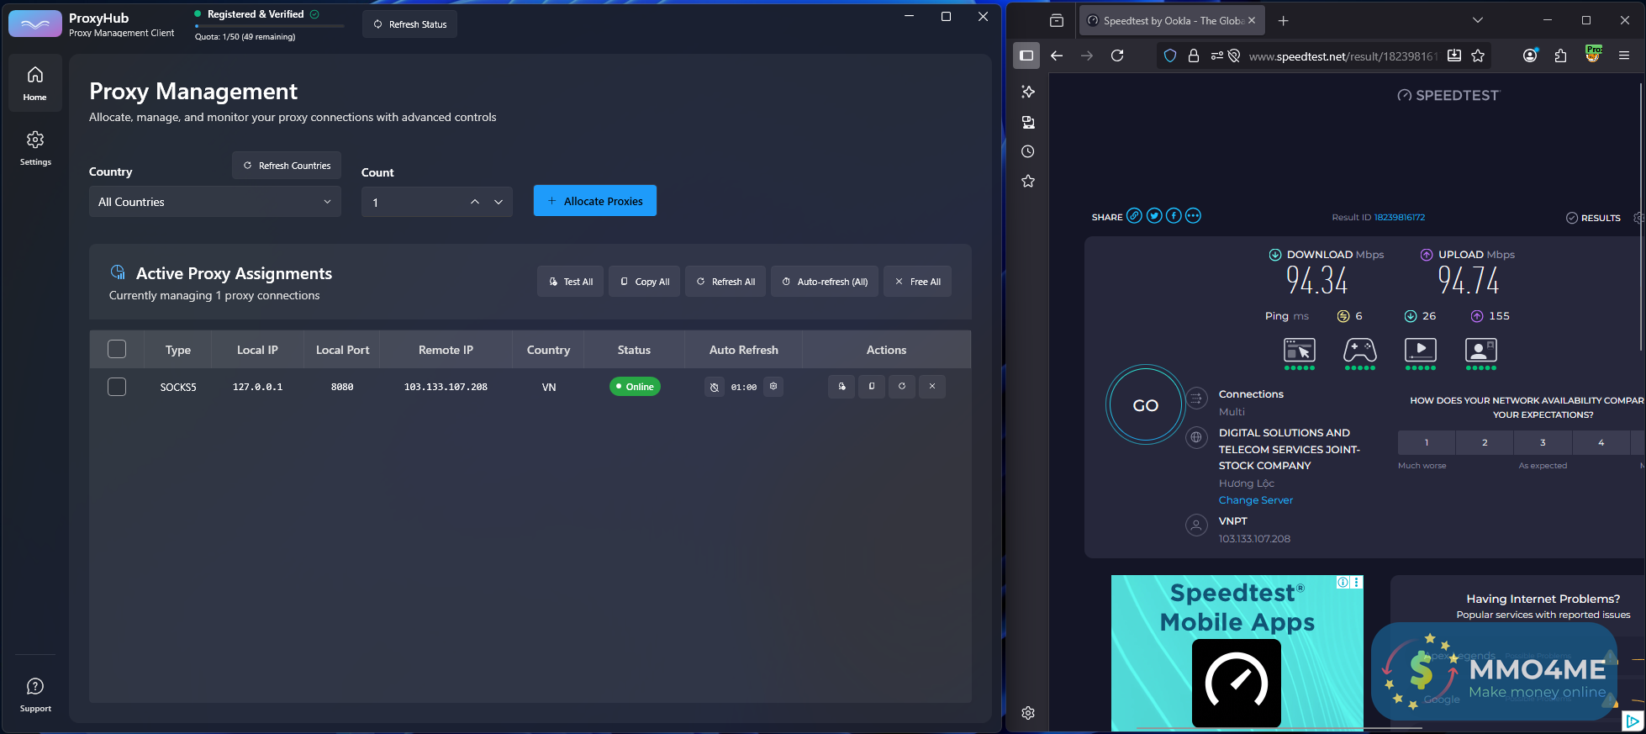This screenshot has width=1646, height=734.
Task: Tick the select-all checkbox in table header
Action: (x=117, y=349)
